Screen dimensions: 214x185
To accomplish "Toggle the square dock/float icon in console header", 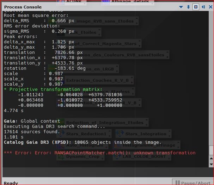I will (x=196, y=7).
